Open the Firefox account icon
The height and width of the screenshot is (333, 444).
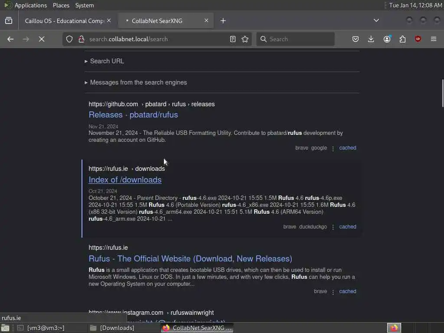click(387, 39)
